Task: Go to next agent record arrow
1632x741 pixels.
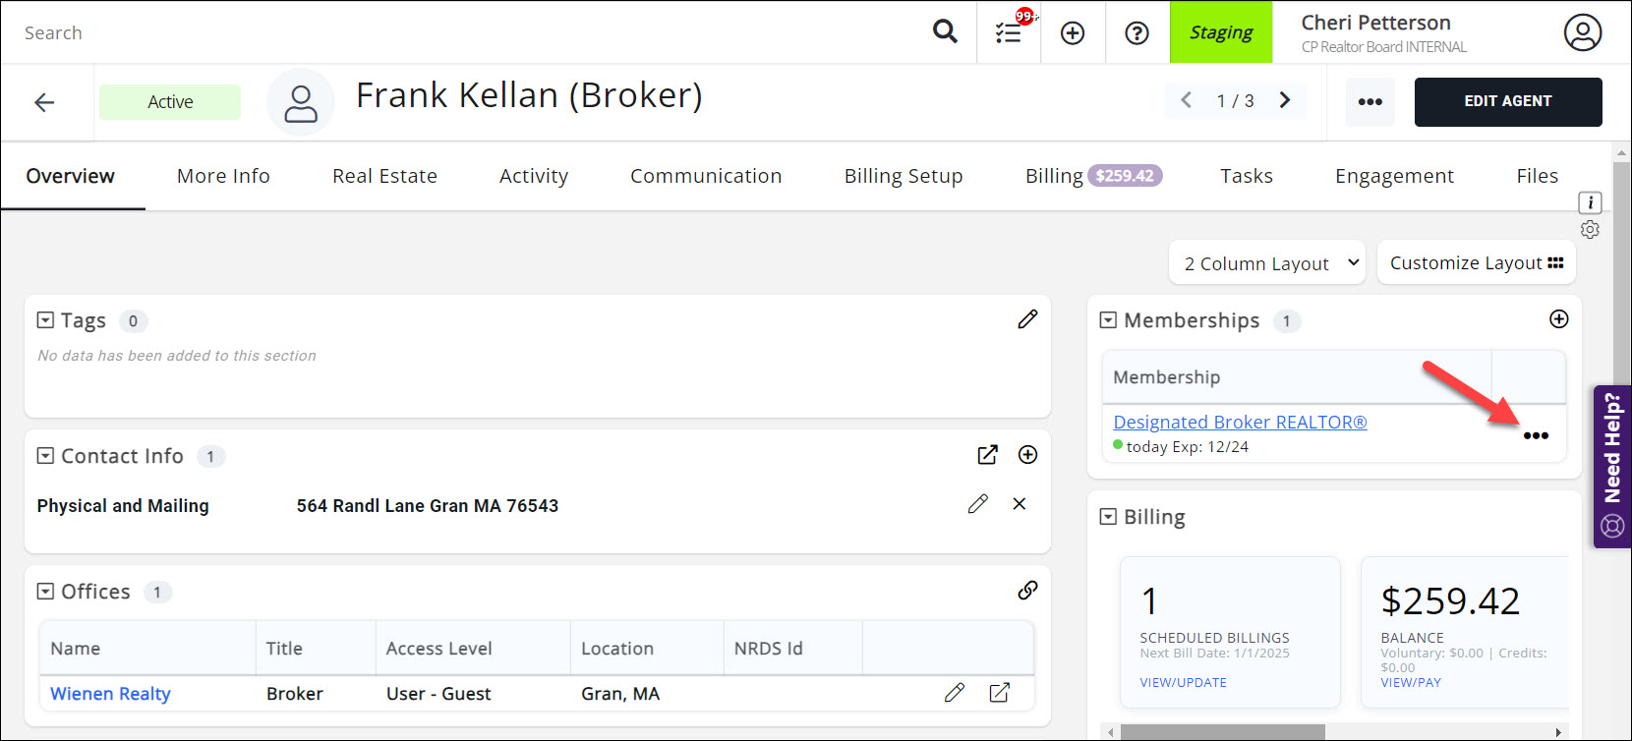Action: [1285, 100]
